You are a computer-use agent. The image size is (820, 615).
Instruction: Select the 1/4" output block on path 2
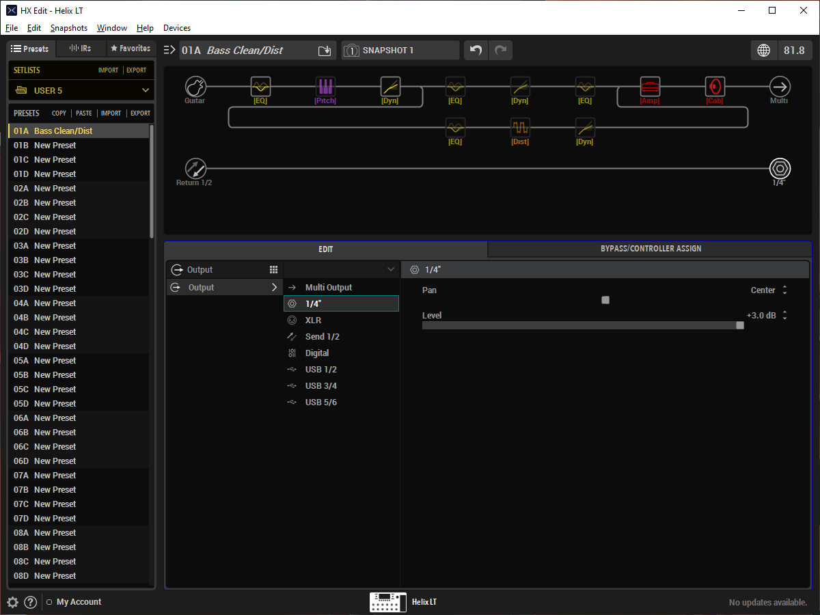pos(780,168)
